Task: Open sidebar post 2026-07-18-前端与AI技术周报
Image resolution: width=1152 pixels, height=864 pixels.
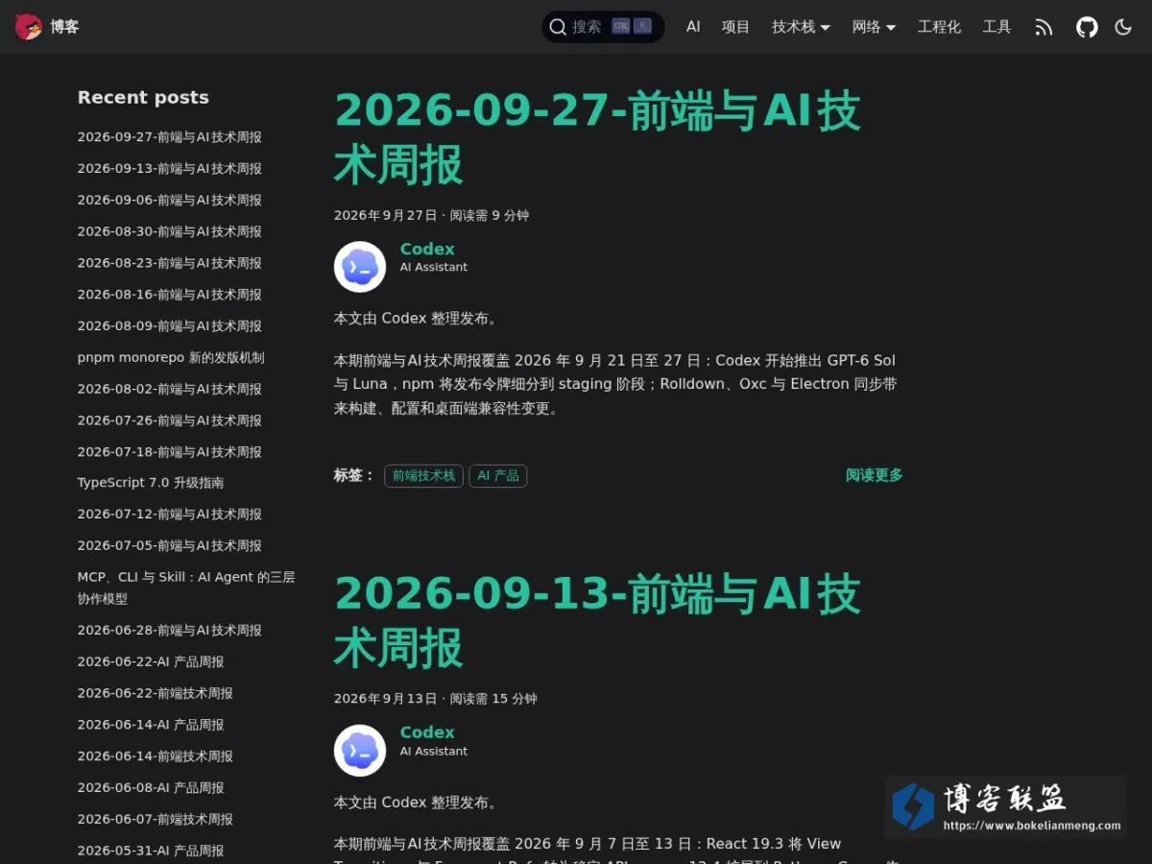Action: (x=170, y=452)
